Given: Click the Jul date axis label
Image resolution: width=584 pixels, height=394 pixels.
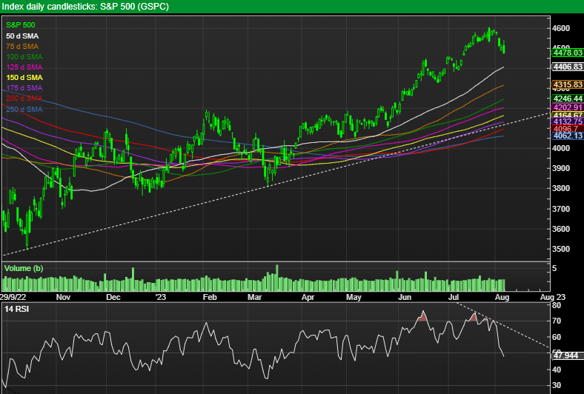Looking at the screenshot, I should click(454, 297).
